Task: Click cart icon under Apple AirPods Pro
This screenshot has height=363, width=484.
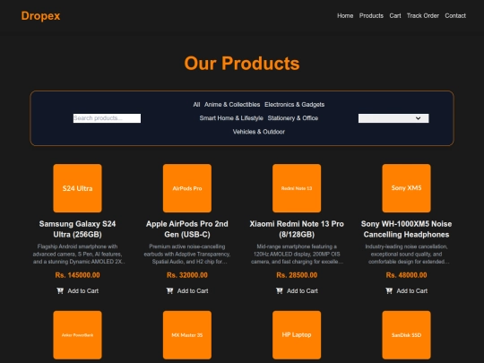Action: pos(169,290)
